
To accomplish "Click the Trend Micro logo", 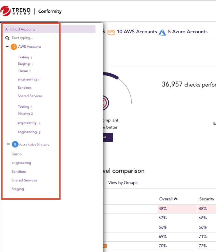I will pyautogui.click(x=16, y=11).
